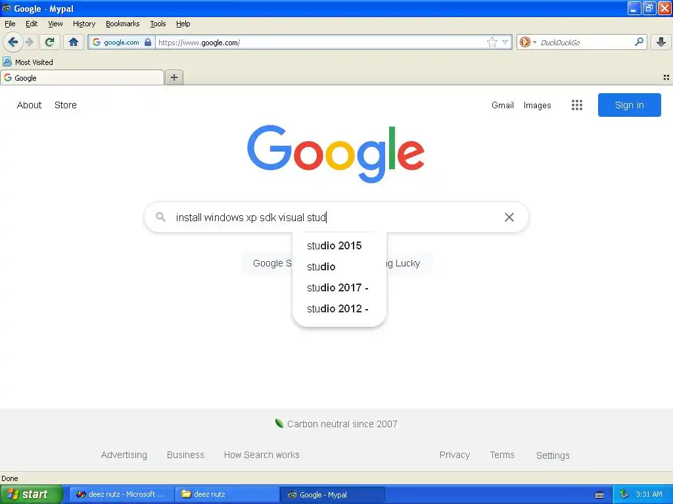Image resolution: width=673 pixels, height=504 pixels.
Task: Open the downloads arrow button
Action: click(x=661, y=42)
